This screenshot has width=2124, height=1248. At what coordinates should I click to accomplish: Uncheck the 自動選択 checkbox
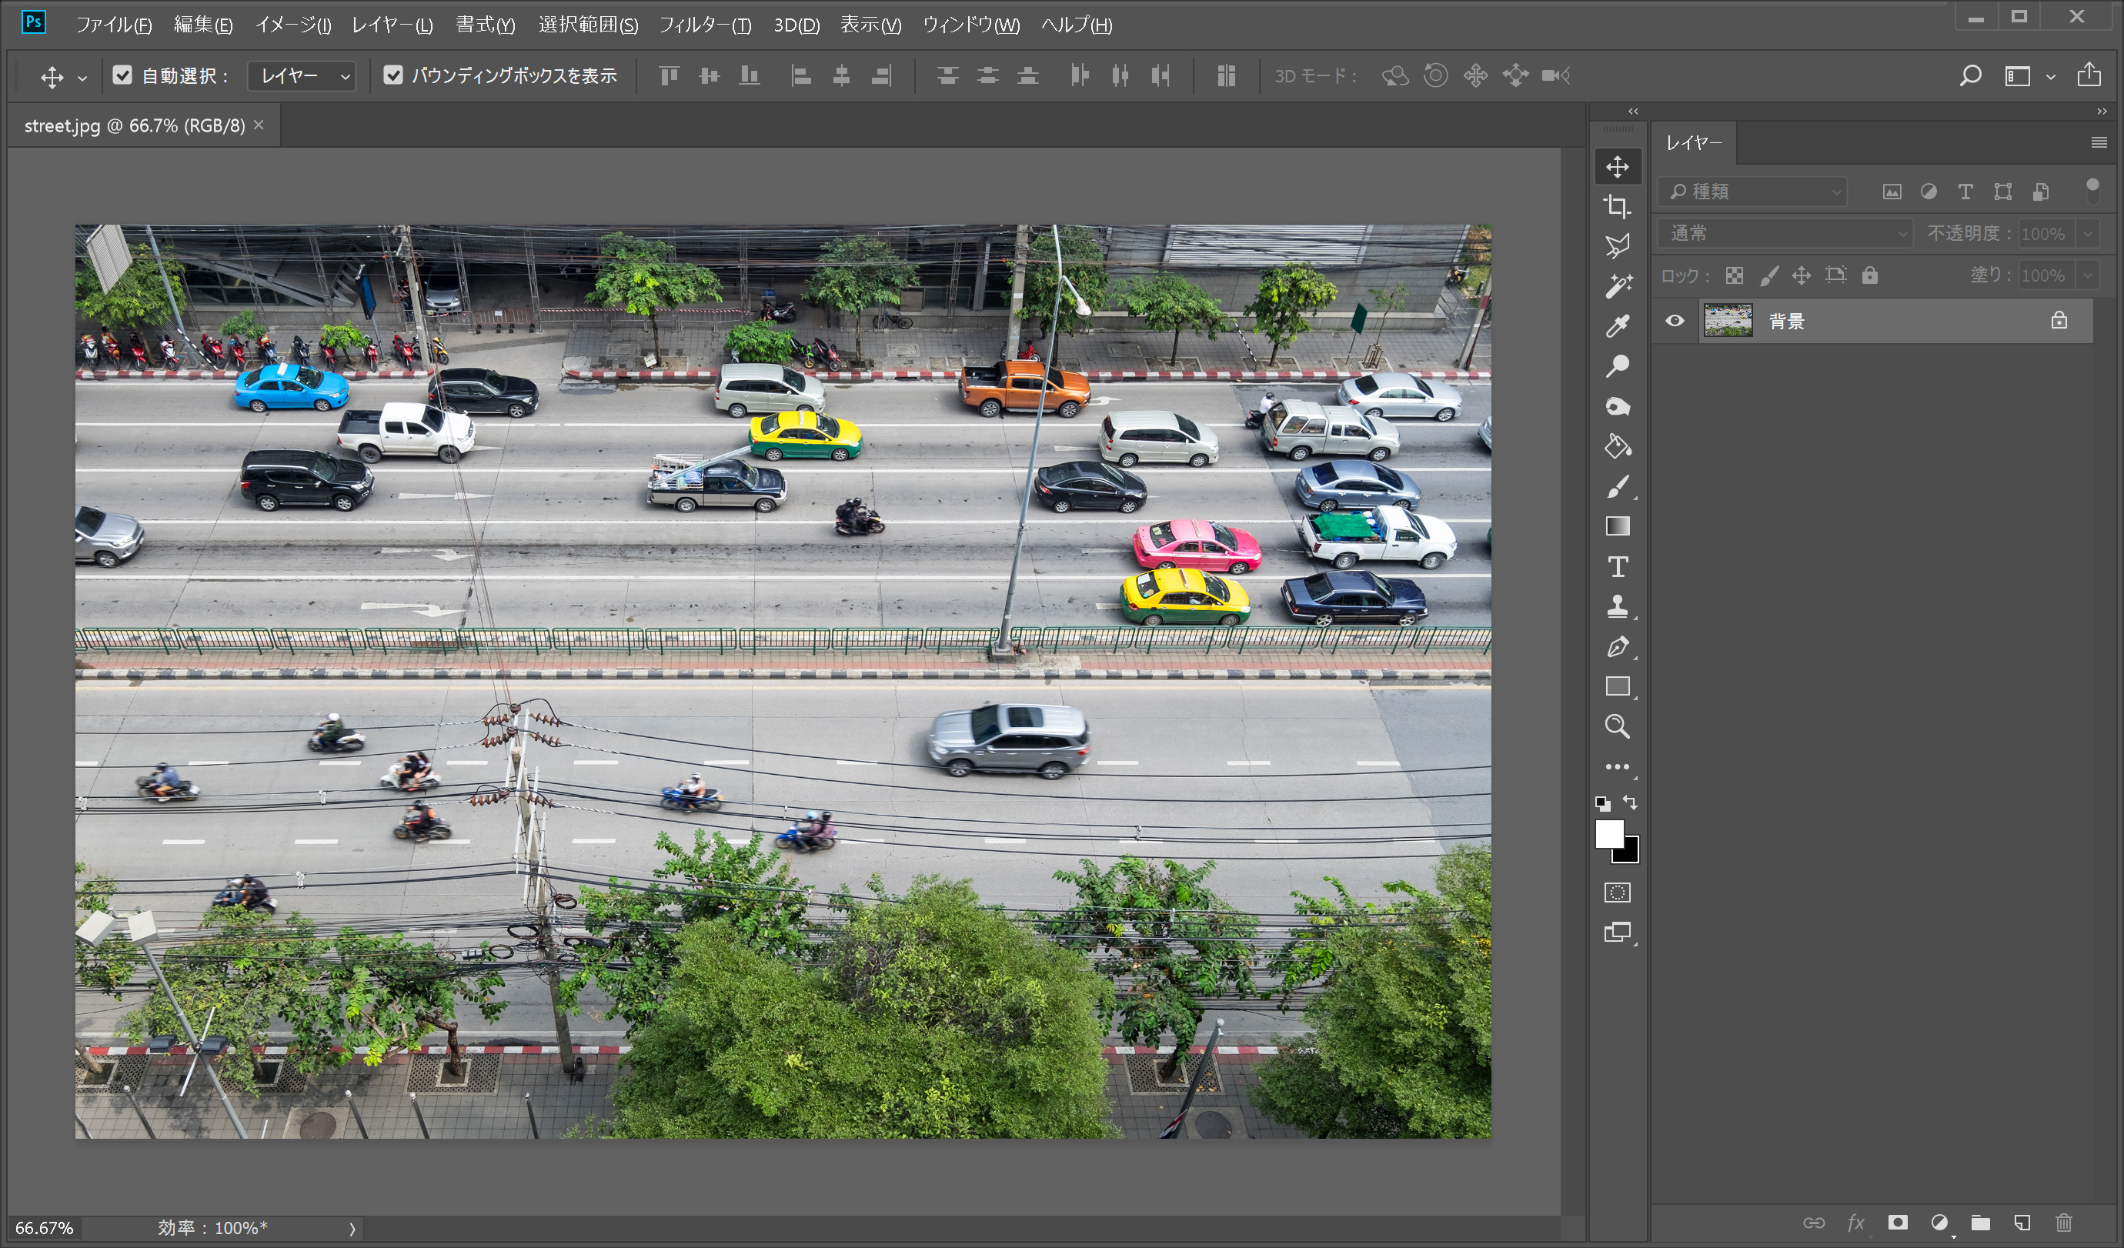[x=122, y=76]
